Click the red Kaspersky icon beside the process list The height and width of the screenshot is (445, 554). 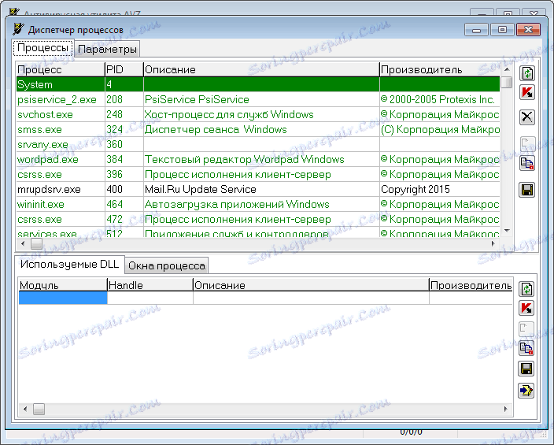[x=526, y=93]
